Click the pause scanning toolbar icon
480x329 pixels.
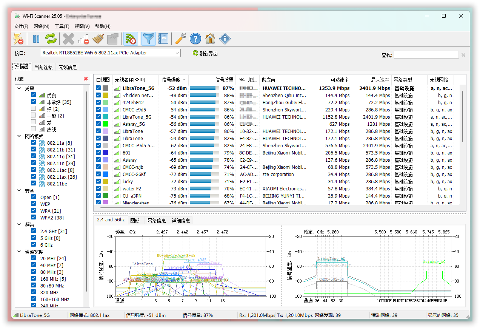(x=36, y=39)
